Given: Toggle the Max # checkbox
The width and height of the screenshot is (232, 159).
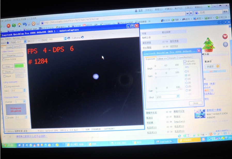Looking at the screenshot, I should (4, 76).
